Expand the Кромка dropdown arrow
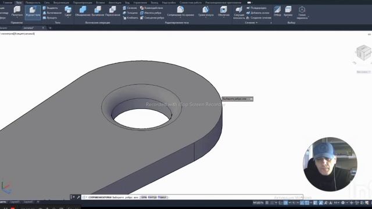This screenshot has width=372, height=209. point(288,17)
